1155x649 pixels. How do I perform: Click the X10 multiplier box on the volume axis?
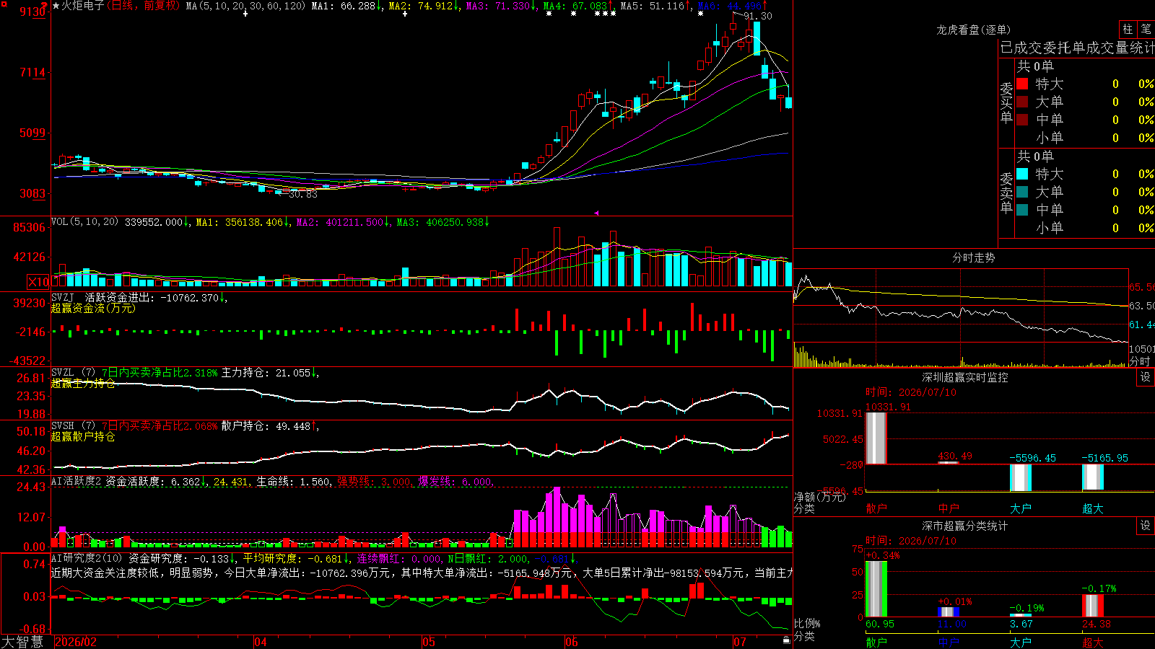pyautogui.click(x=38, y=282)
